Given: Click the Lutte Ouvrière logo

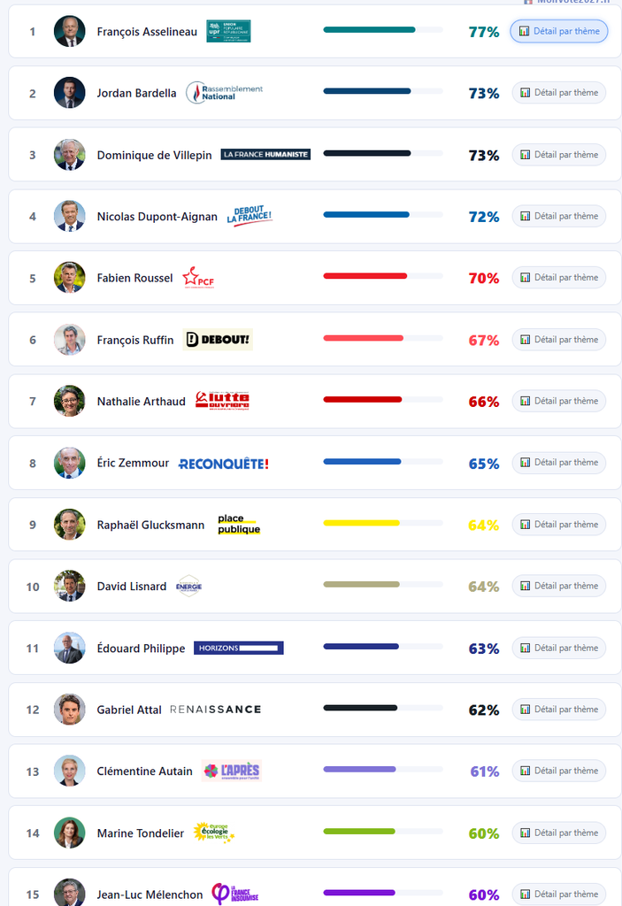Looking at the screenshot, I should tap(222, 401).
